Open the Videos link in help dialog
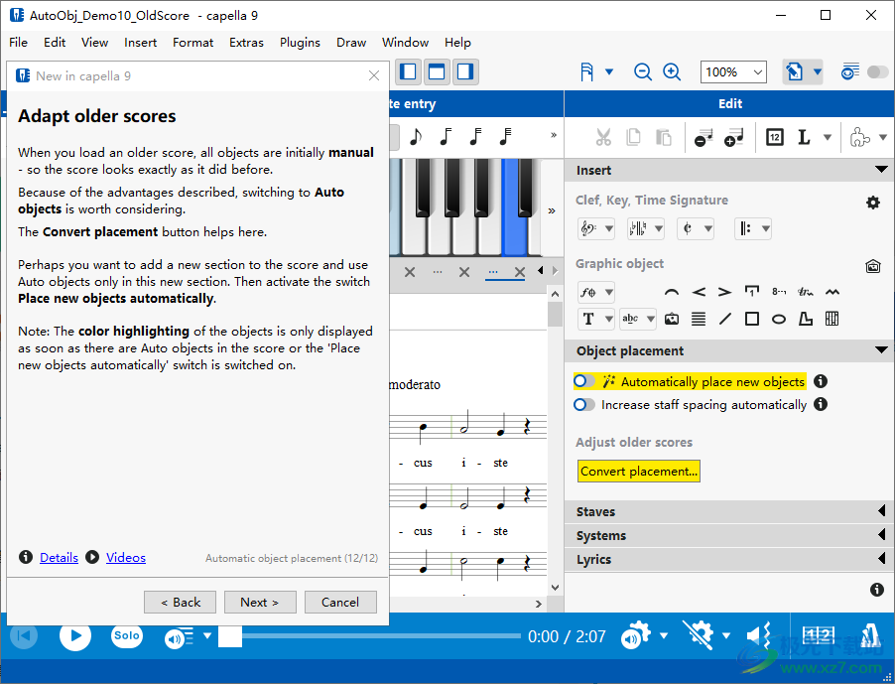This screenshot has height=684, width=895. 126,558
